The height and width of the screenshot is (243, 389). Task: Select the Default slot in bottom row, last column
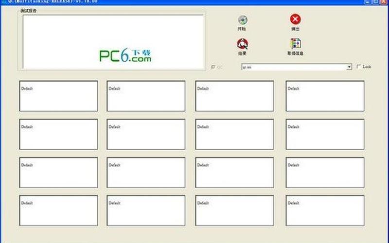click(325, 210)
